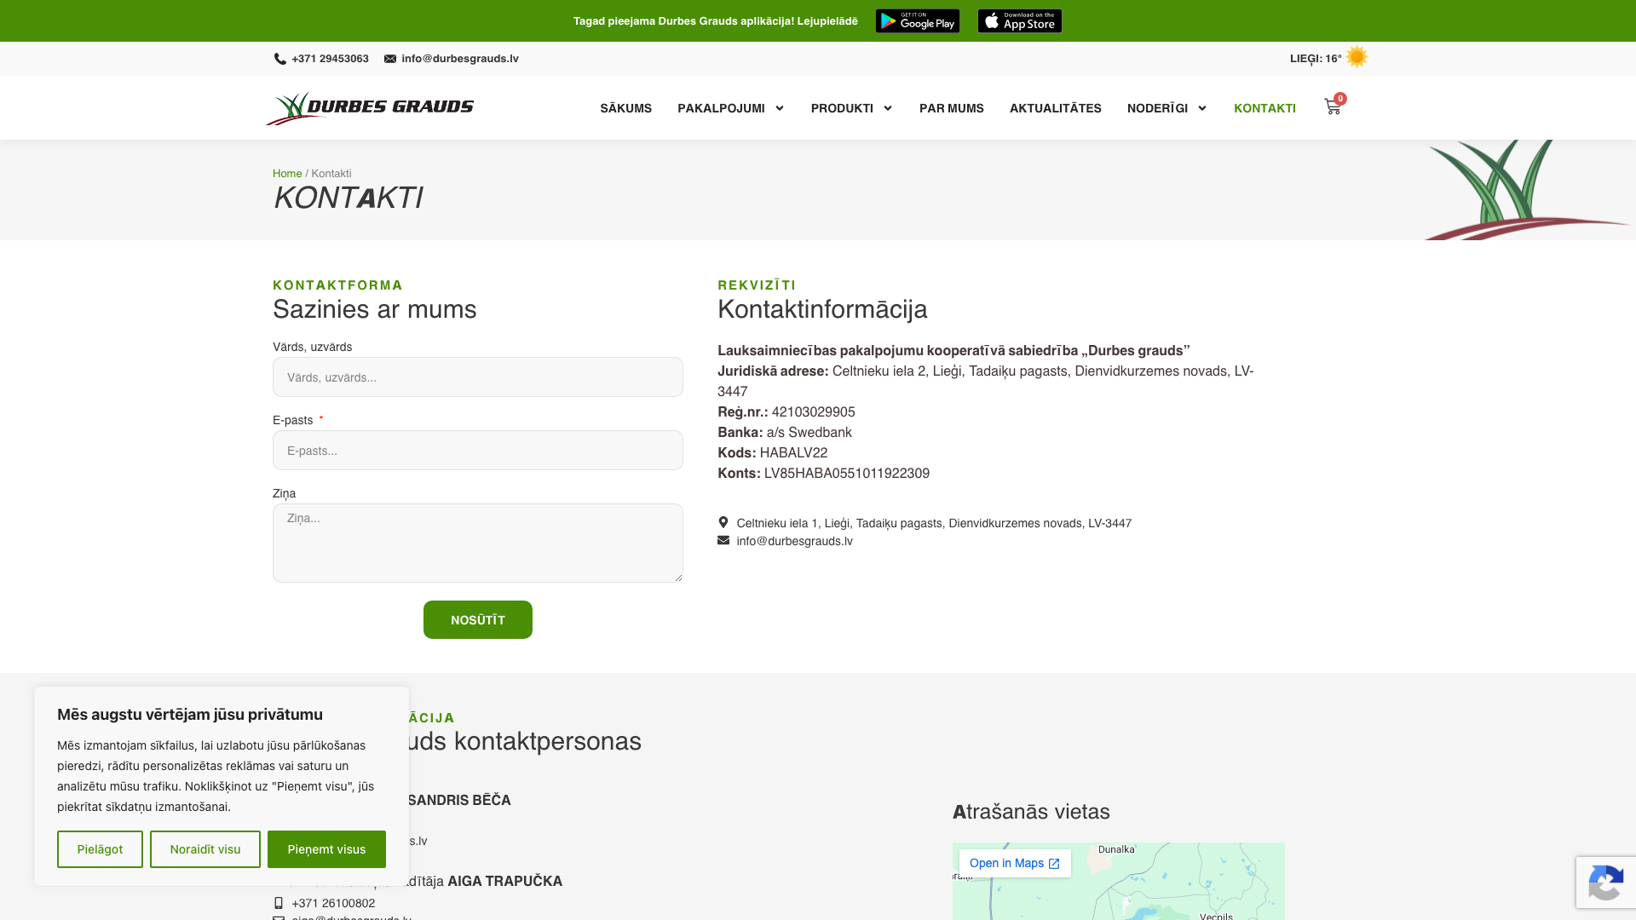Click the map pin icon by Celtnieku iela 1
This screenshot has height=920, width=1636.
pyautogui.click(x=723, y=522)
